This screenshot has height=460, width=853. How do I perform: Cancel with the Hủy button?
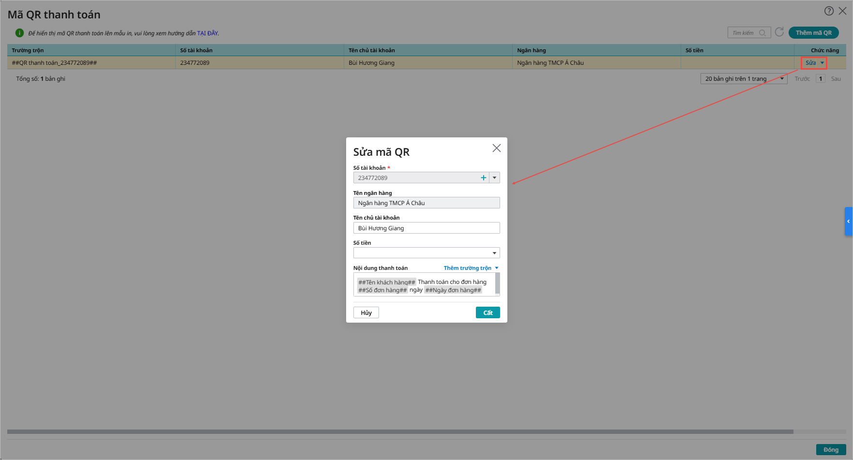coord(366,312)
